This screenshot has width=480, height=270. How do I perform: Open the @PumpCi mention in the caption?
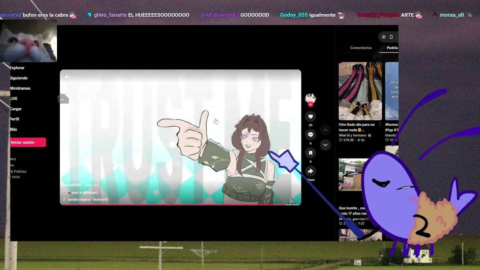point(91,192)
